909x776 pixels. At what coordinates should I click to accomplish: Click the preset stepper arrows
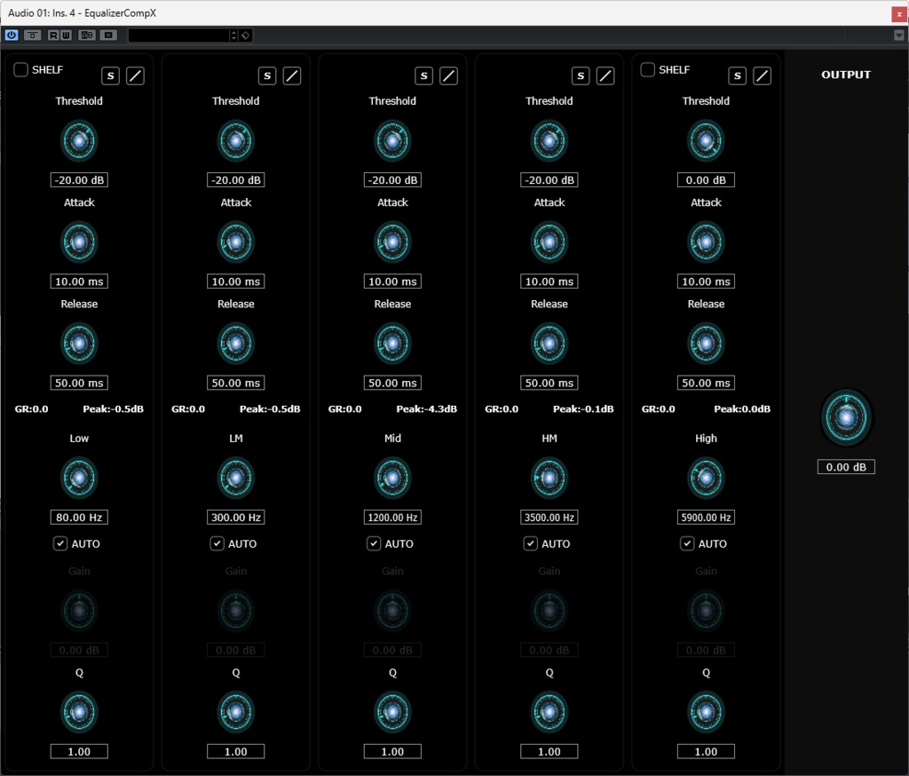click(233, 36)
